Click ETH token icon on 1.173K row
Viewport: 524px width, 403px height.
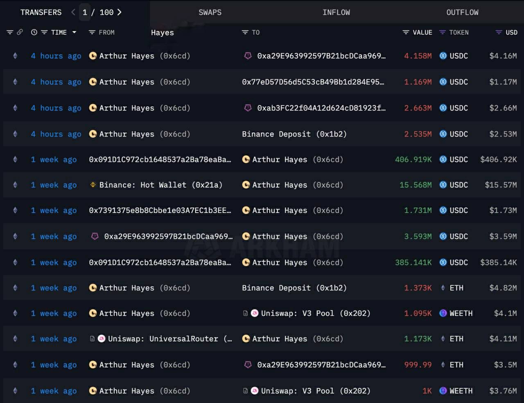pyautogui.click(x=443, y=338)
